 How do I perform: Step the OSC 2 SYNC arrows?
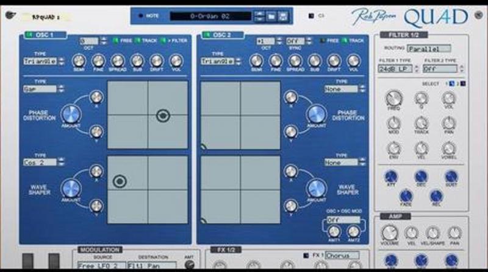point(309,41)
